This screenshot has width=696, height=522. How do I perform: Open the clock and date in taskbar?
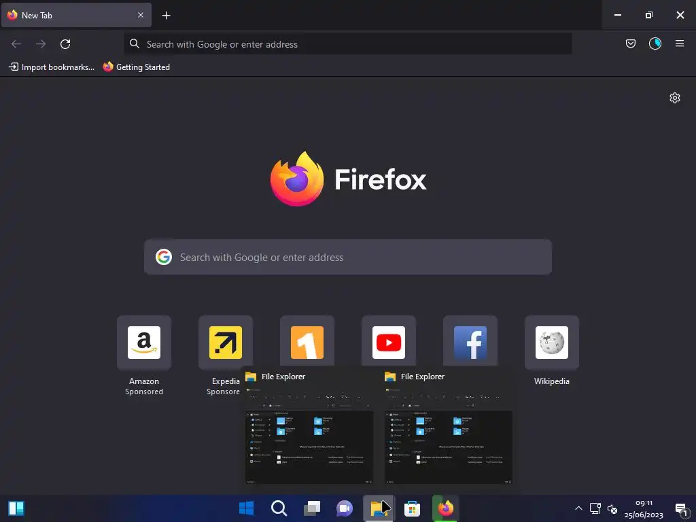click(644, 508)
